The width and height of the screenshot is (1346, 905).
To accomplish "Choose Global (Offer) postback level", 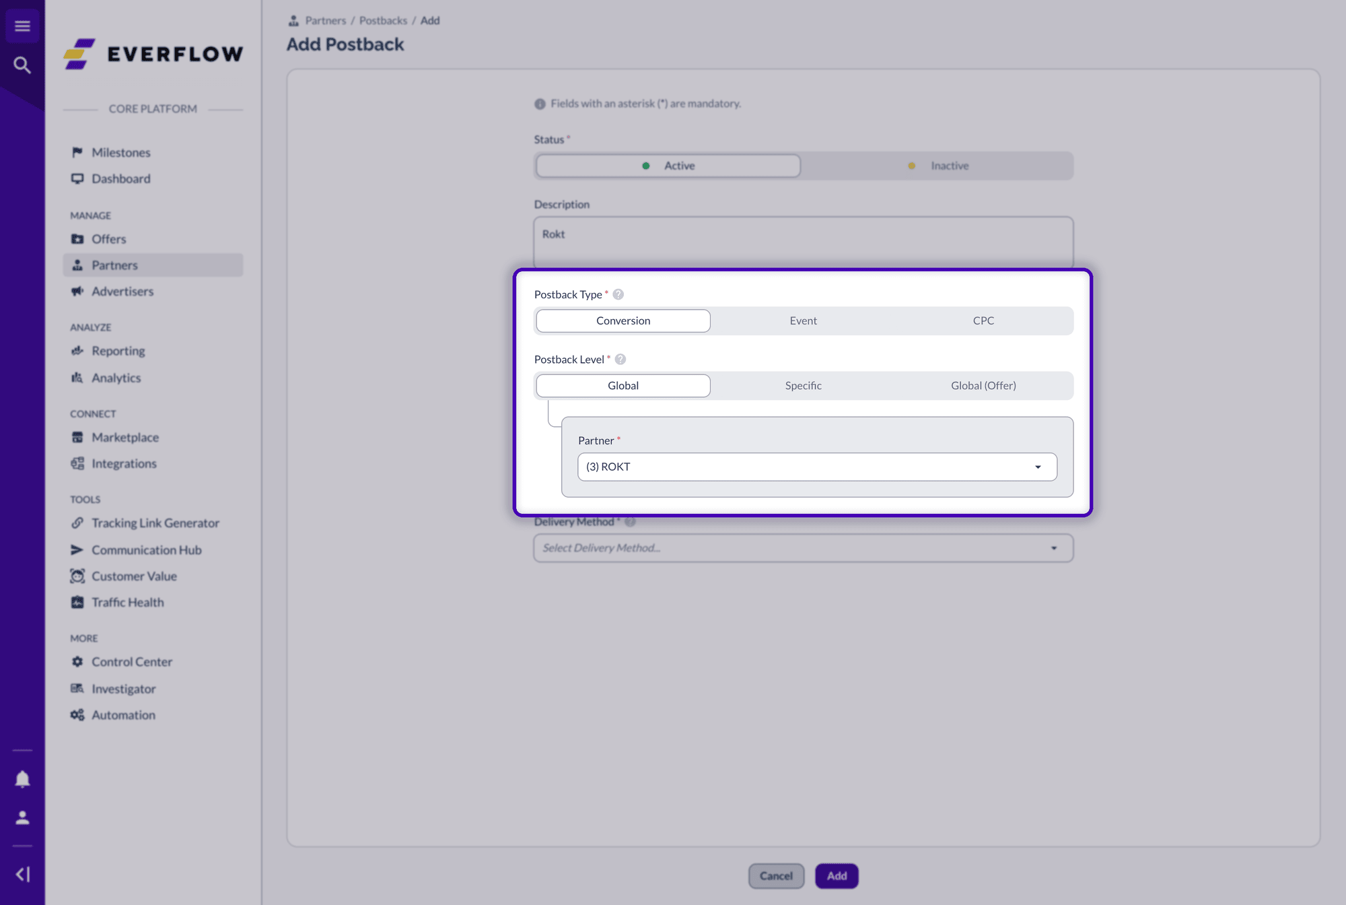I will pyautogui.click(x=983, y=386).
